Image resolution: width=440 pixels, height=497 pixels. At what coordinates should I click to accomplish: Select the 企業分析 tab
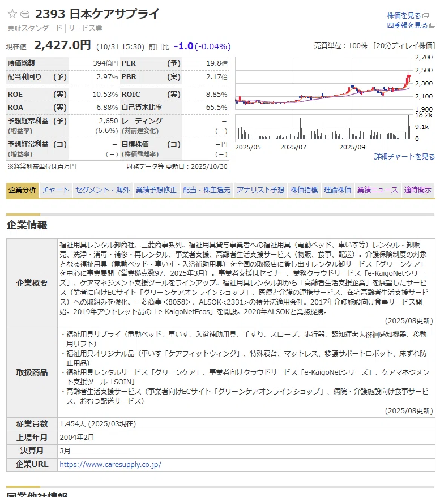click(x=22, y=190)
